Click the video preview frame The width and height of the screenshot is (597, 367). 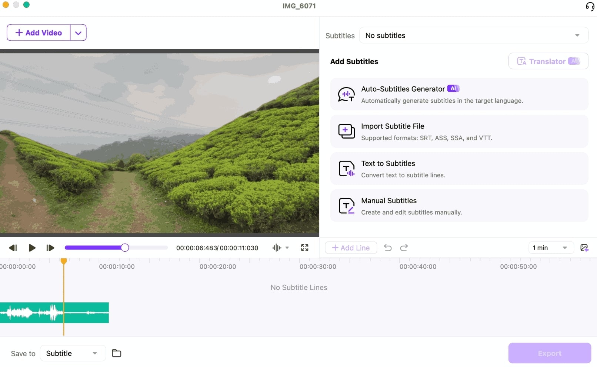160,143
